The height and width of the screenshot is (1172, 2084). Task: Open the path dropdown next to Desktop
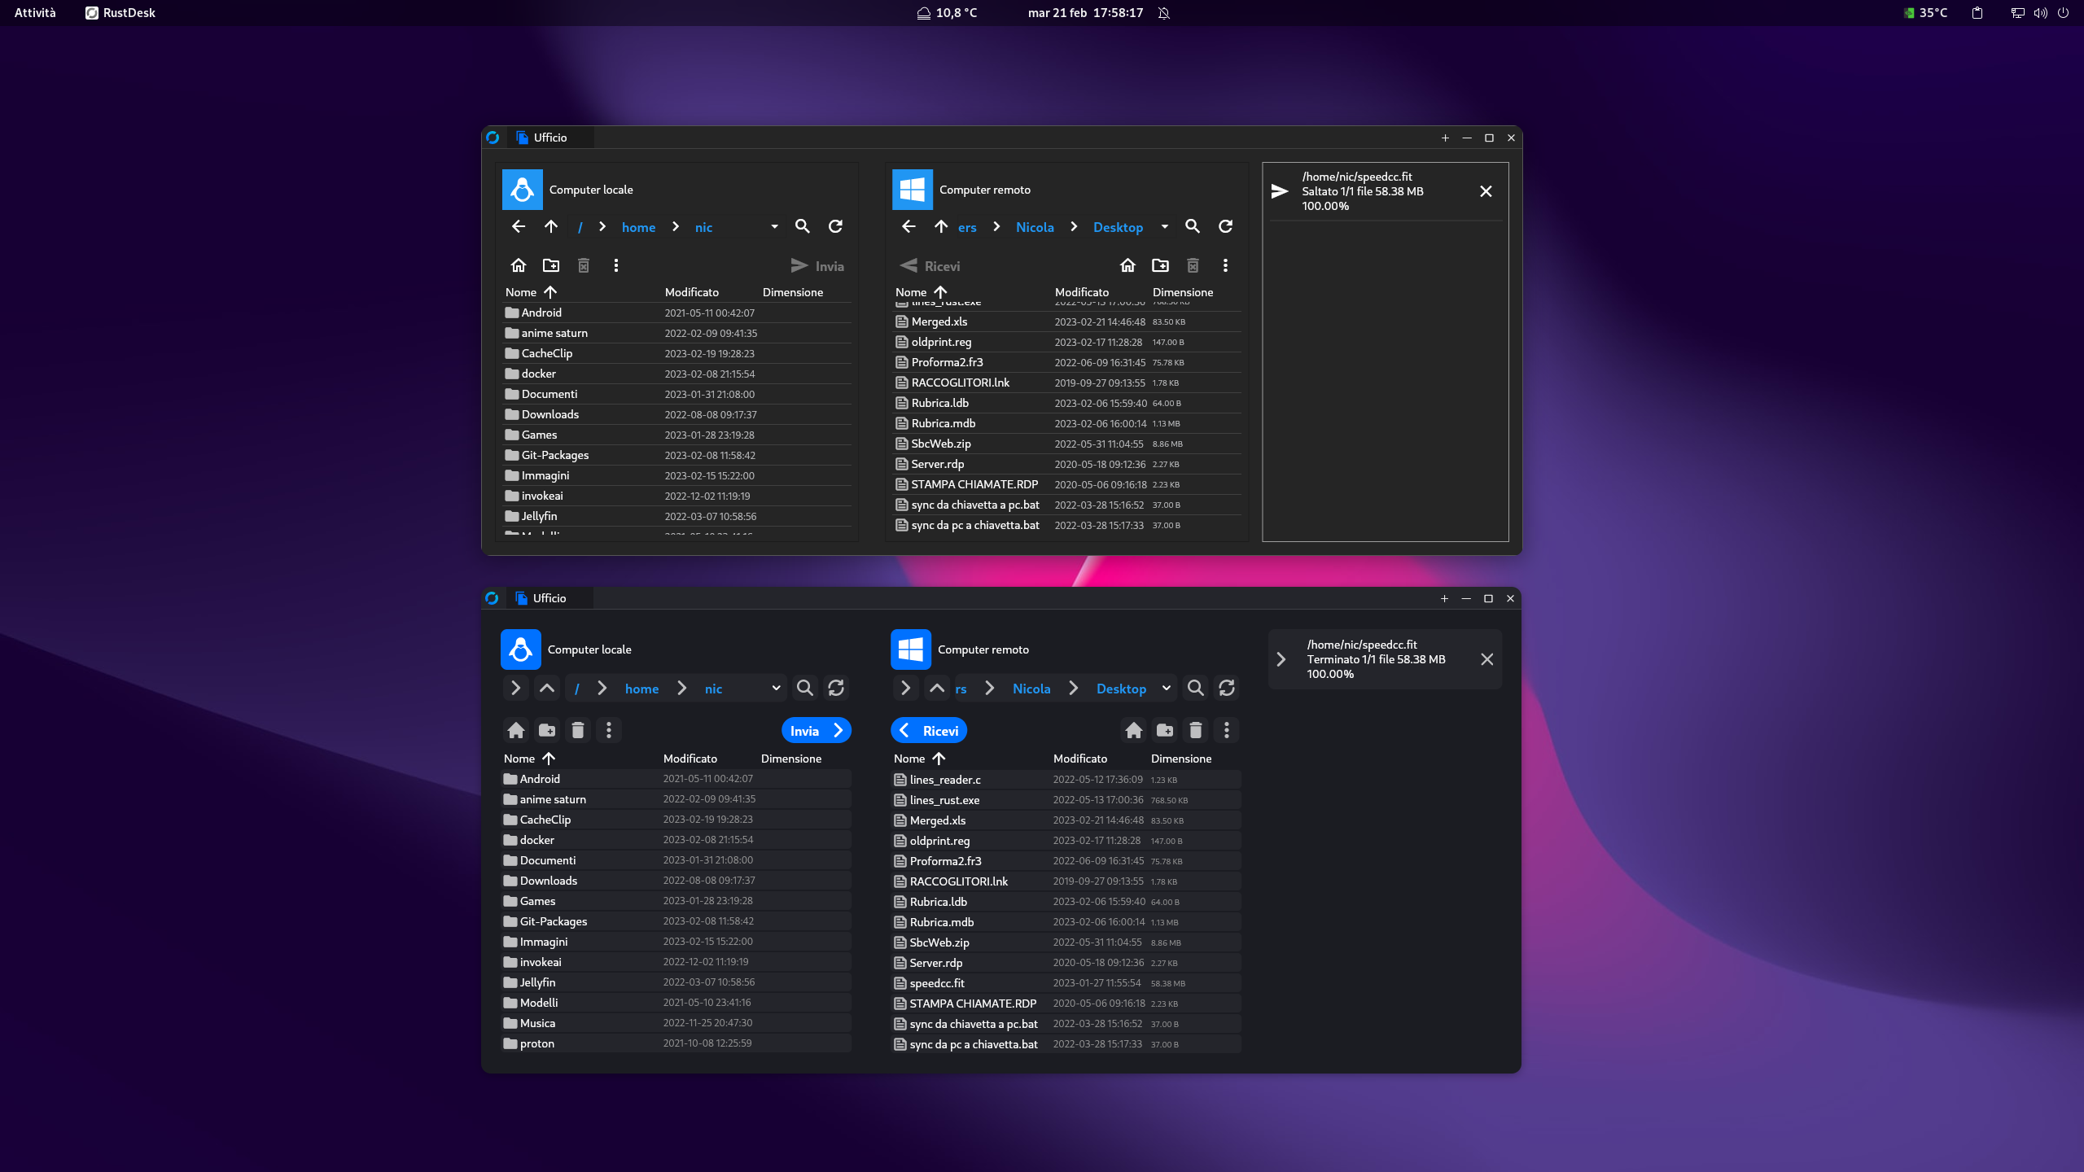1164,227
